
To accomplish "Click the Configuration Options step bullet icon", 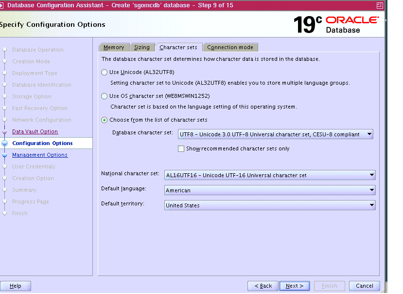I will tap(5, 144).
